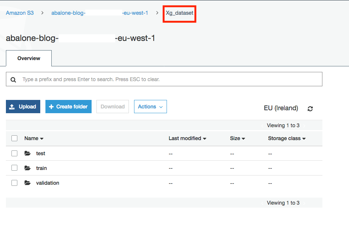
Task: Go to the Amazon S3 breadcrumb link
Action: (x=20, y=13)
